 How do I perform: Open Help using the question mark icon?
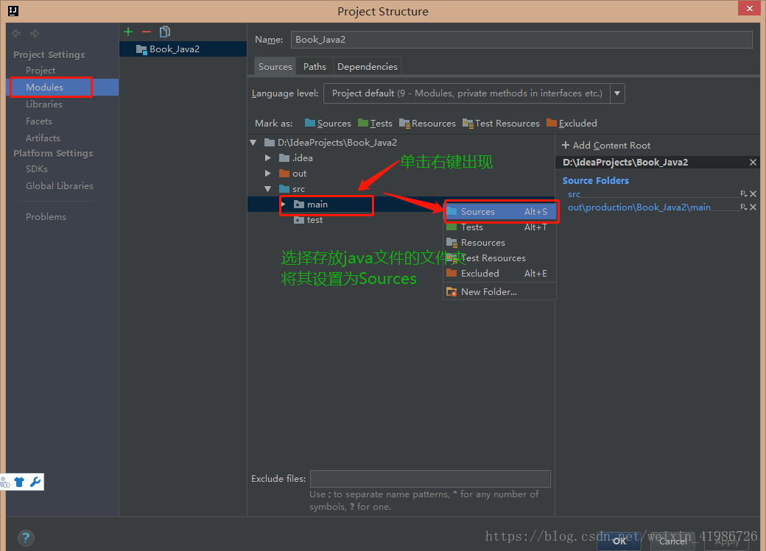coord(26,538)
